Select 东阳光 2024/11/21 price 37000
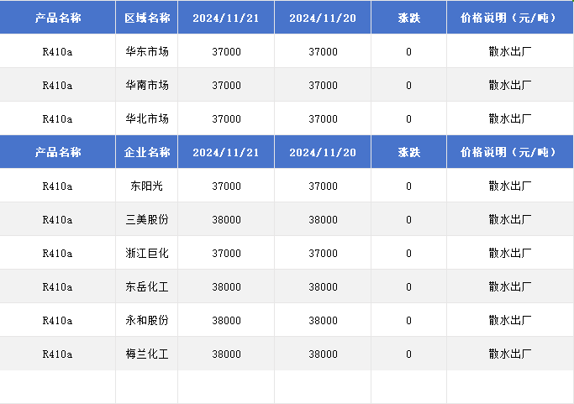 (226, 186)
